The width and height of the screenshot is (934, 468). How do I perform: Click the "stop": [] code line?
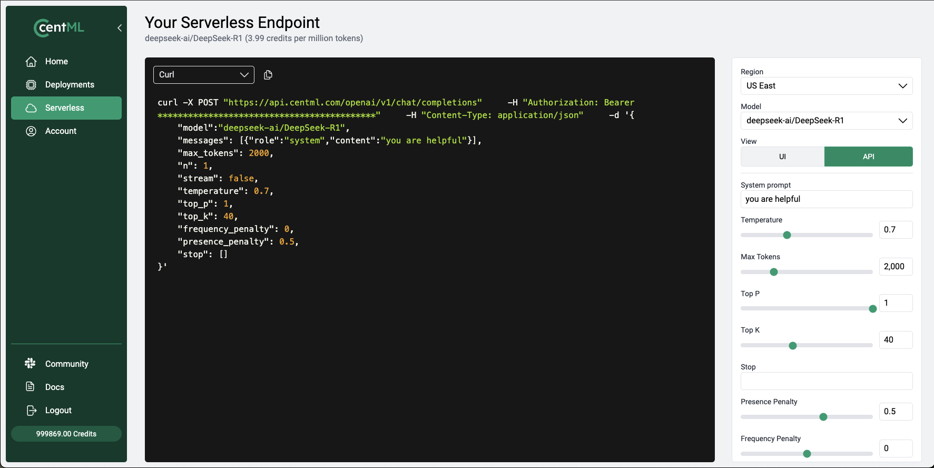click(x=203, y=255)
